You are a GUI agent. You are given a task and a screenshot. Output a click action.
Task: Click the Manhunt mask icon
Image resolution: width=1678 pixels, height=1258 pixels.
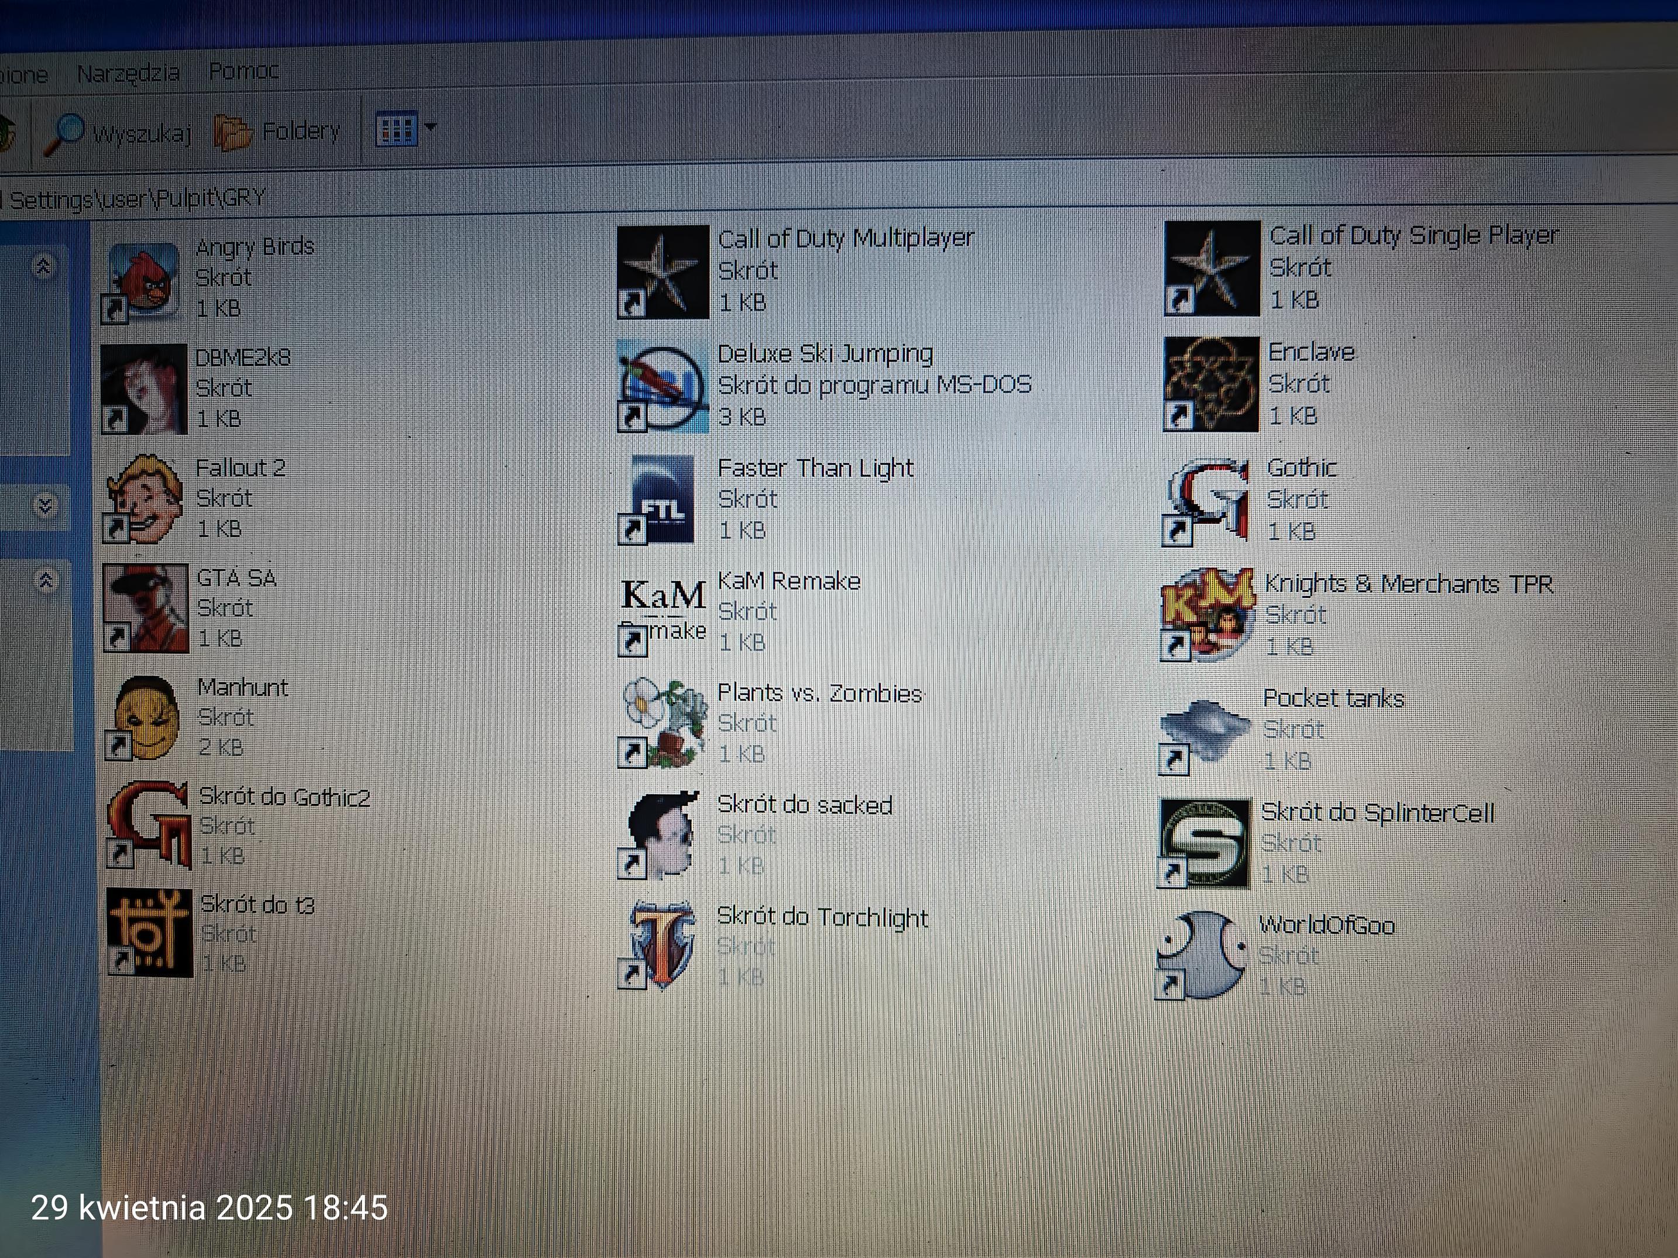click(x=147, y=718)
